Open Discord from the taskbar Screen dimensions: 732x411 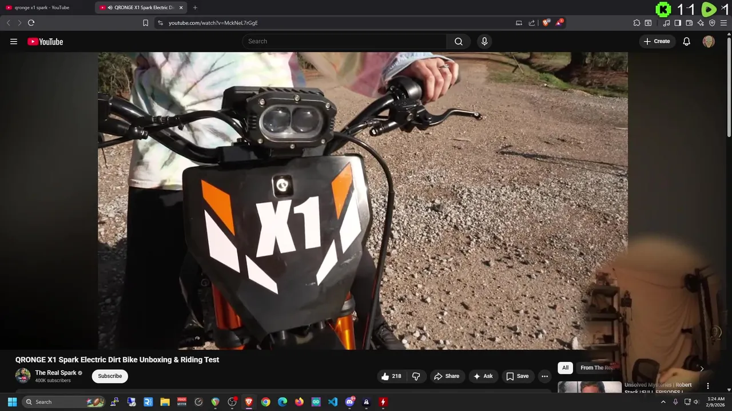tap(349, 402)
